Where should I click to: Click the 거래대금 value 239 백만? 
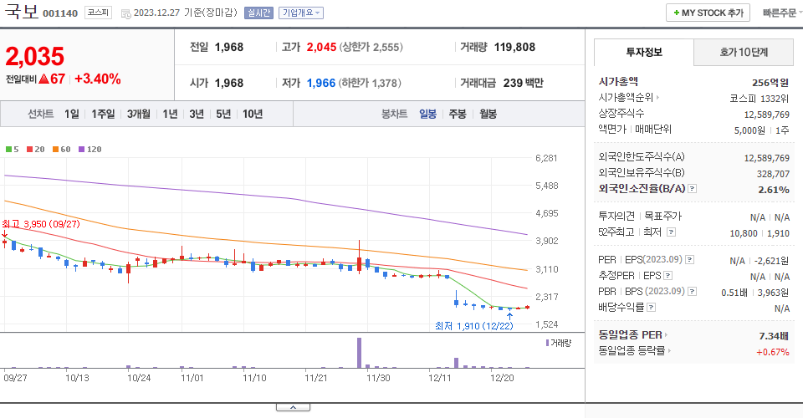pyautogui.click(x=523, y=83)
